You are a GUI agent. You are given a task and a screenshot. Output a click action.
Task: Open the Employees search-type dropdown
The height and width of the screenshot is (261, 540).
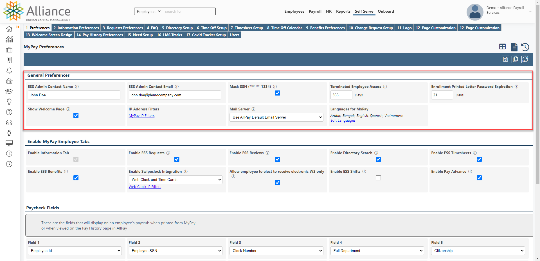[x=148, y=12]
